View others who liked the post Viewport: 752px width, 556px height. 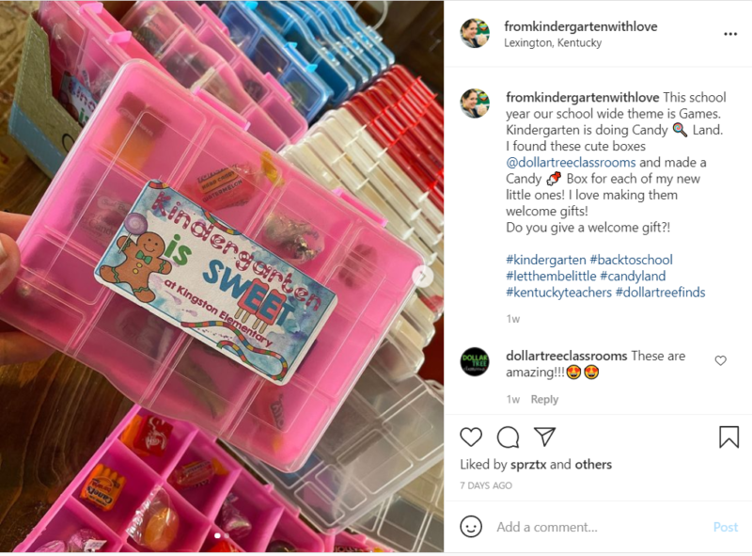click(x=593, y=465)
